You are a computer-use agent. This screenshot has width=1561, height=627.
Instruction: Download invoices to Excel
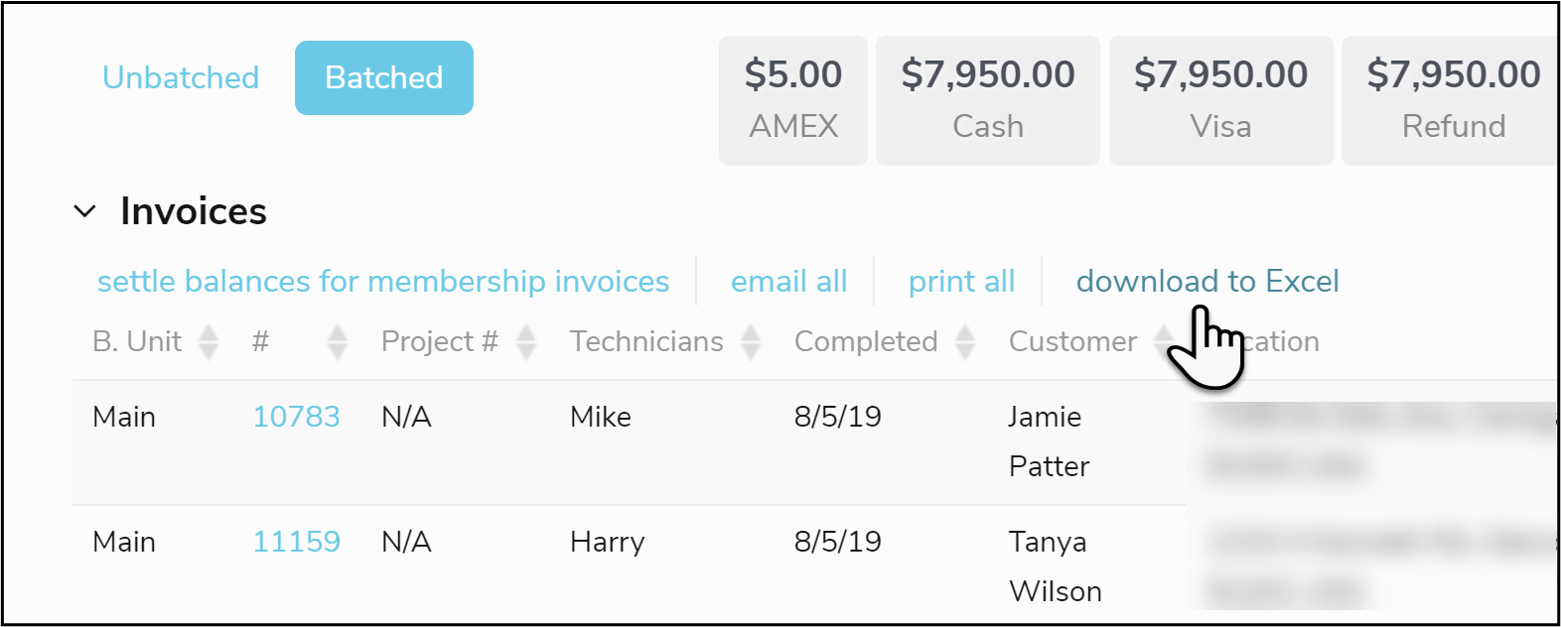coord(1207,282)
